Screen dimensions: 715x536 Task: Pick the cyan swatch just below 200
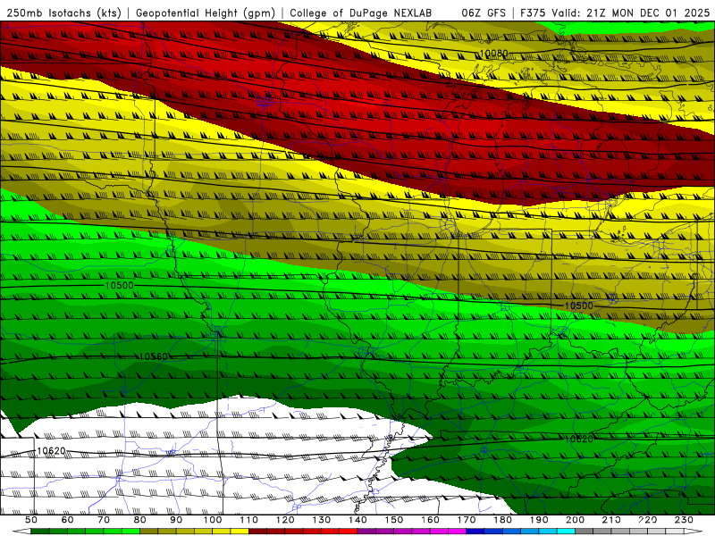click(x=566, y=531)
